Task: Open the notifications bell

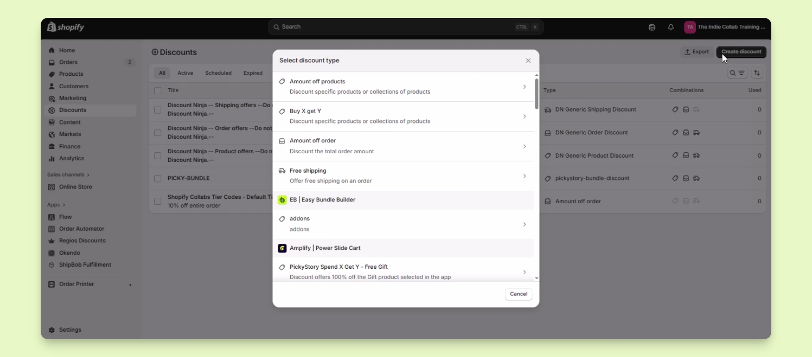Action: 671,27
